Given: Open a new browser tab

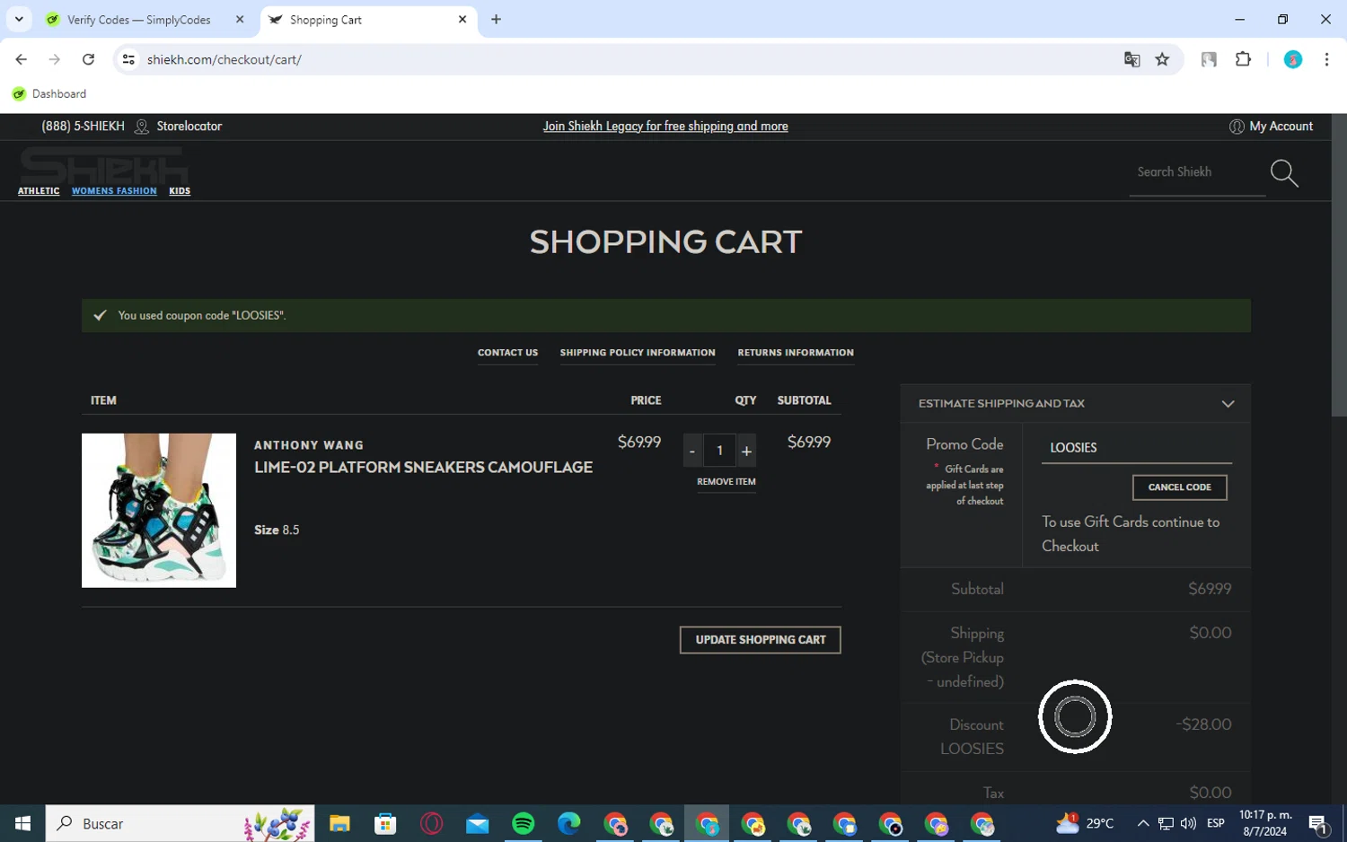Looking at the screenshot, I should (496, 19).
